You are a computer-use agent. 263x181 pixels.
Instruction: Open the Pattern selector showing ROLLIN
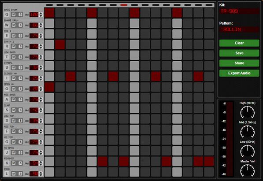click(x=239, y=30)
